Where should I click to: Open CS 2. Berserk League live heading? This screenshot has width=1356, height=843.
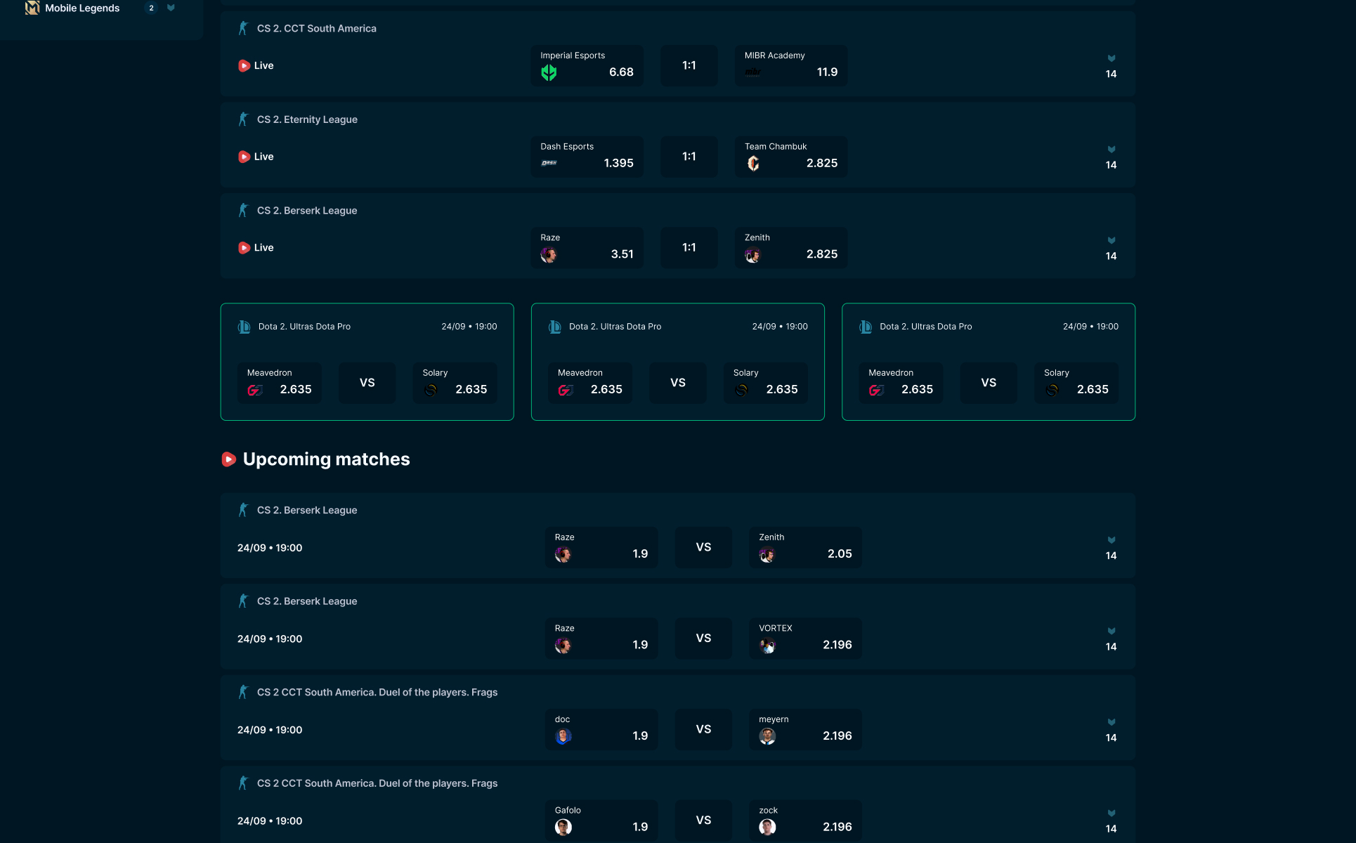tap(306, 211)
